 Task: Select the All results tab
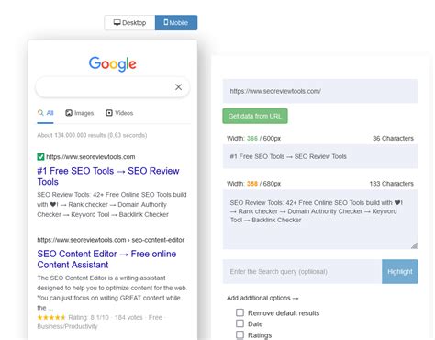[x=45, y=113]
